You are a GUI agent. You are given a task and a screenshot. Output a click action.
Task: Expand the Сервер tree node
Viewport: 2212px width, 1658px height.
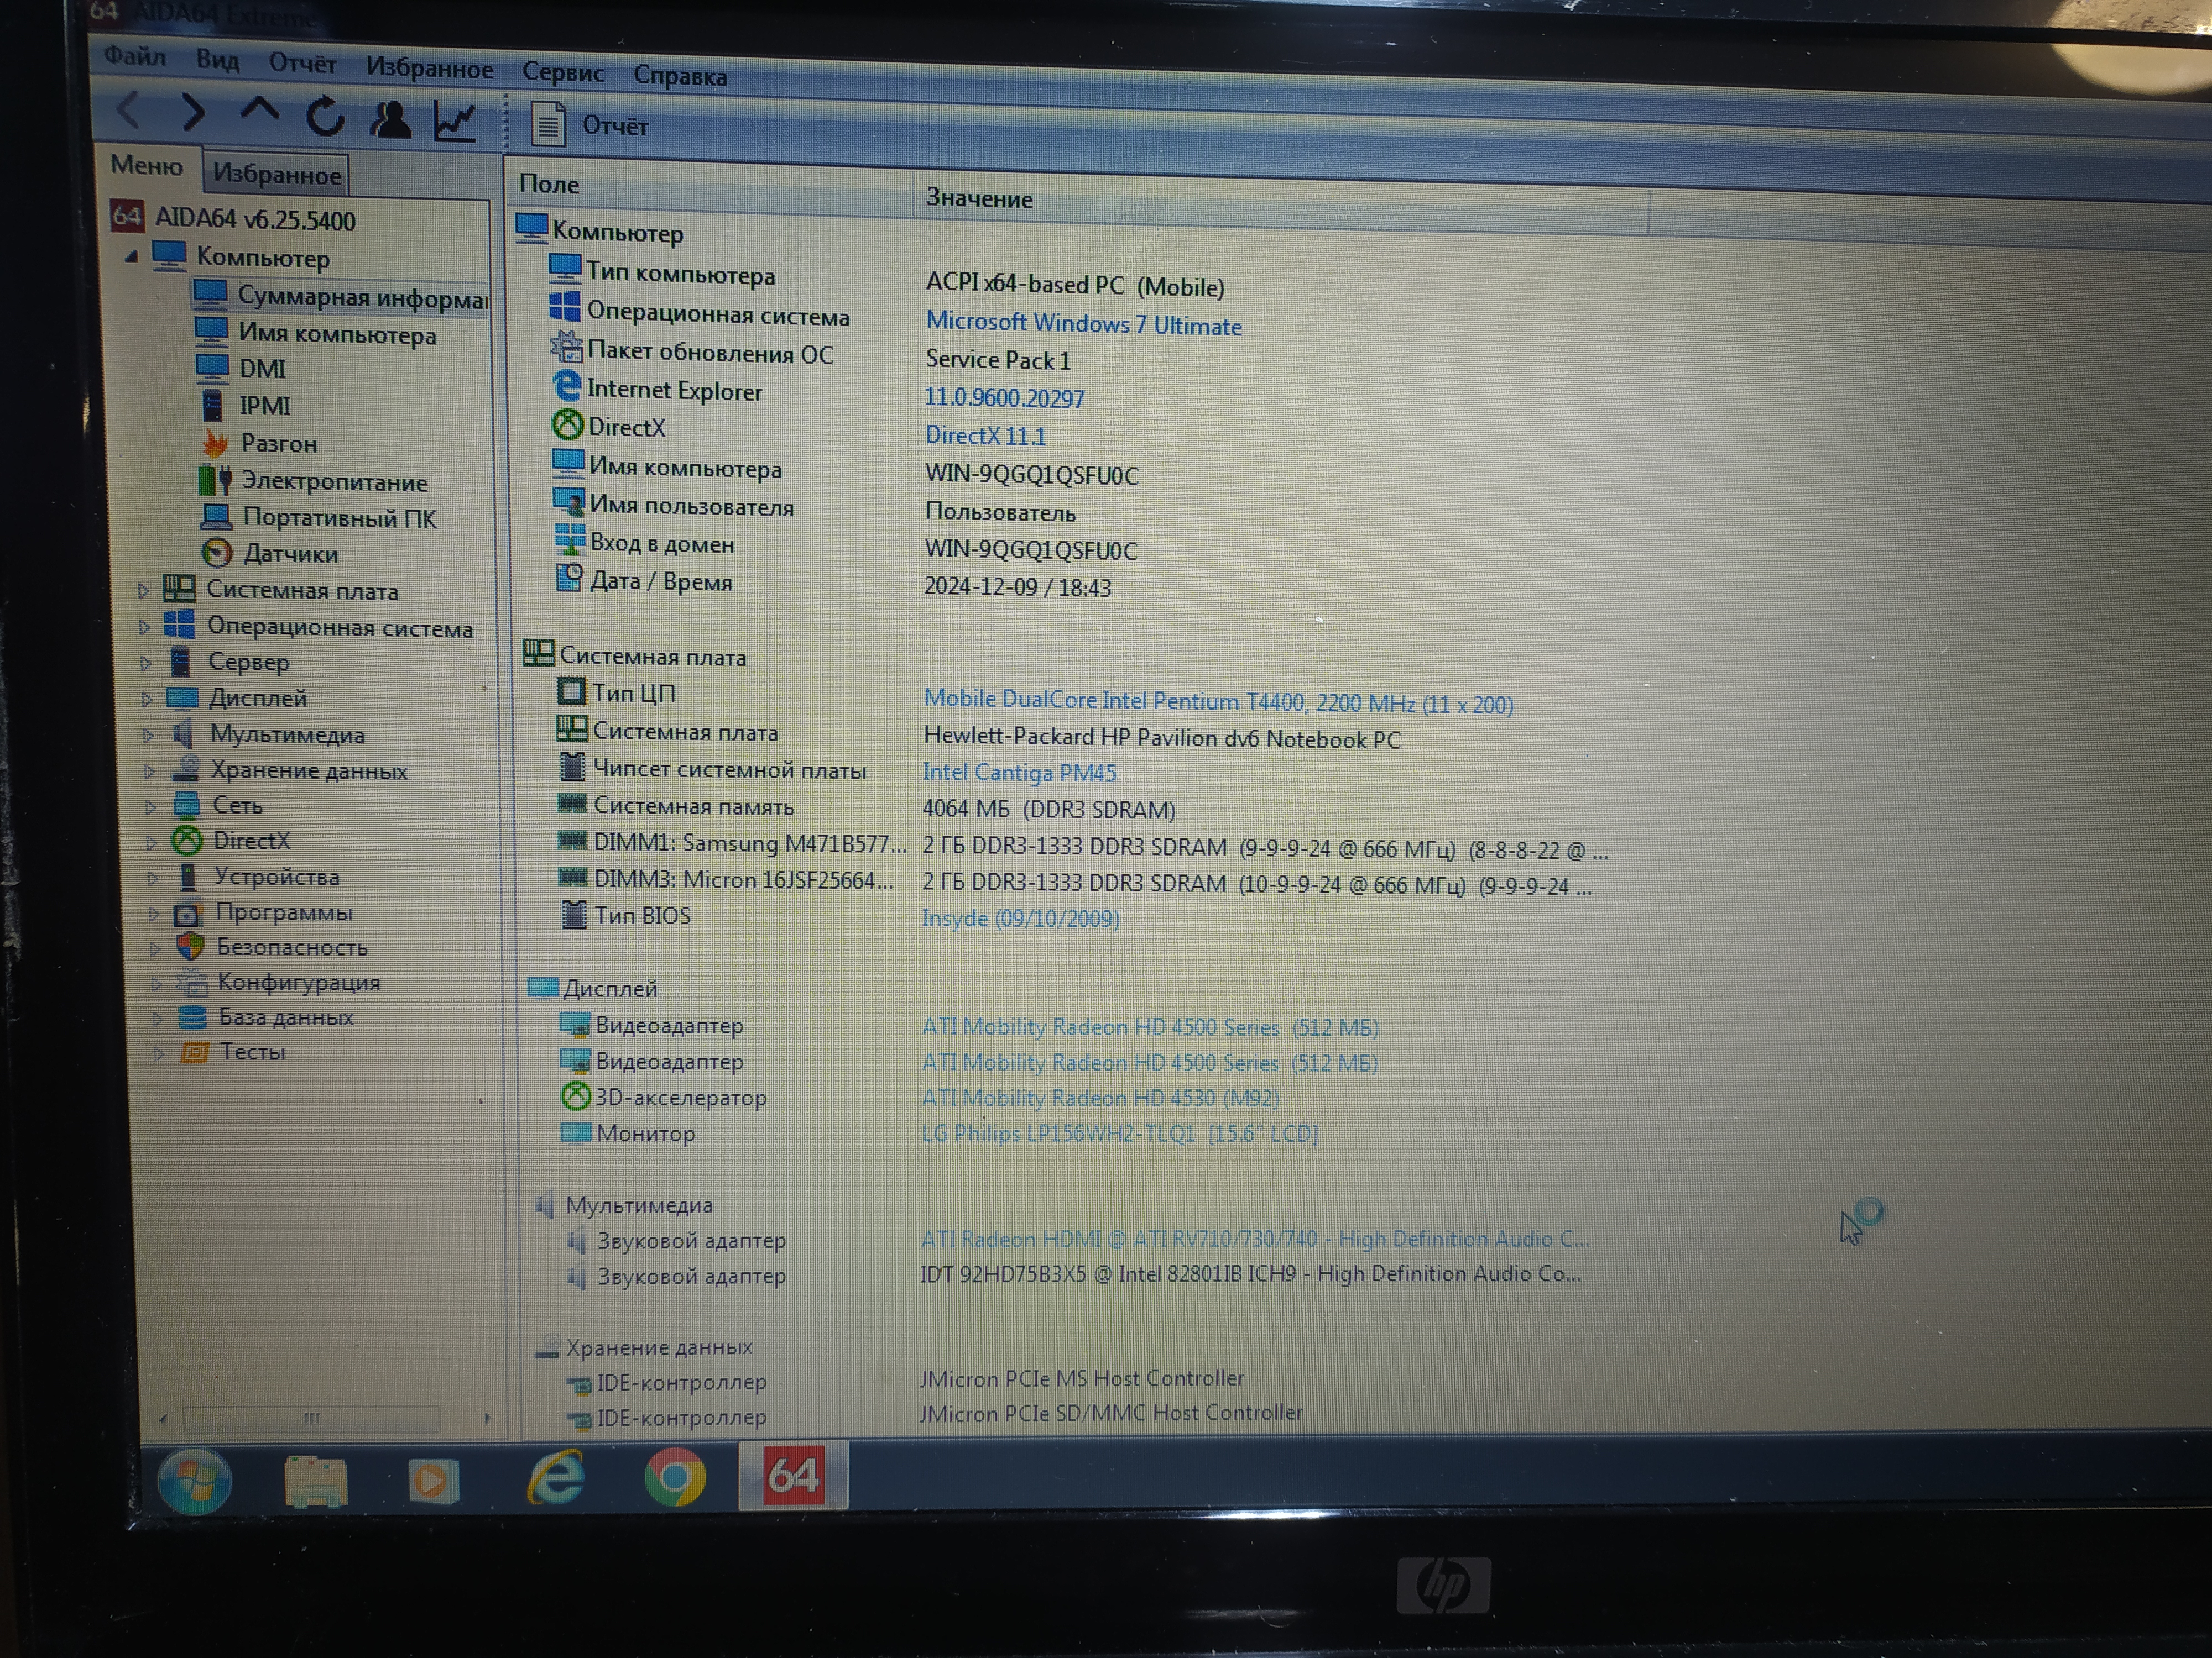[x=145, y=663]
